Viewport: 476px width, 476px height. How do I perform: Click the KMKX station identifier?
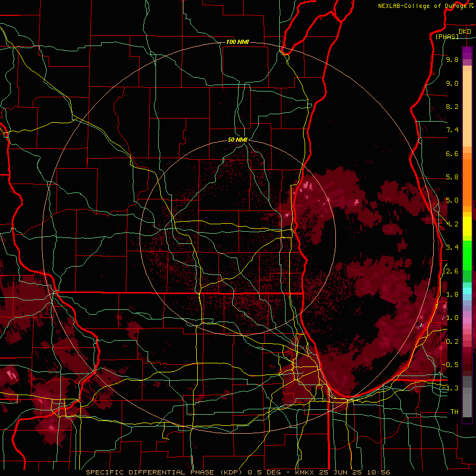(x=305, y=472)
